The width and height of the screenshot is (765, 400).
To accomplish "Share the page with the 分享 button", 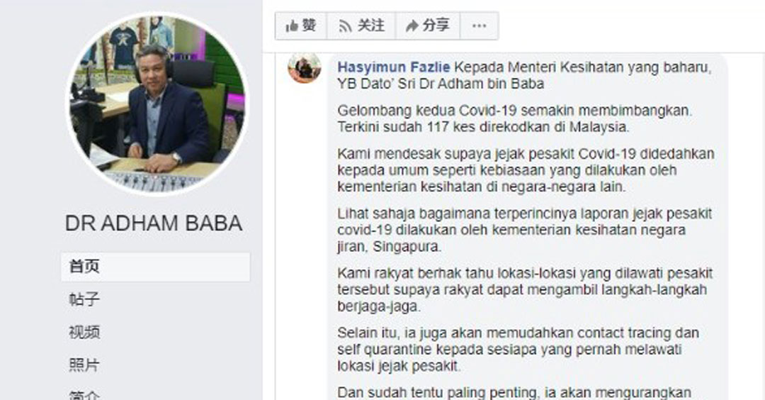I will 427,26.
